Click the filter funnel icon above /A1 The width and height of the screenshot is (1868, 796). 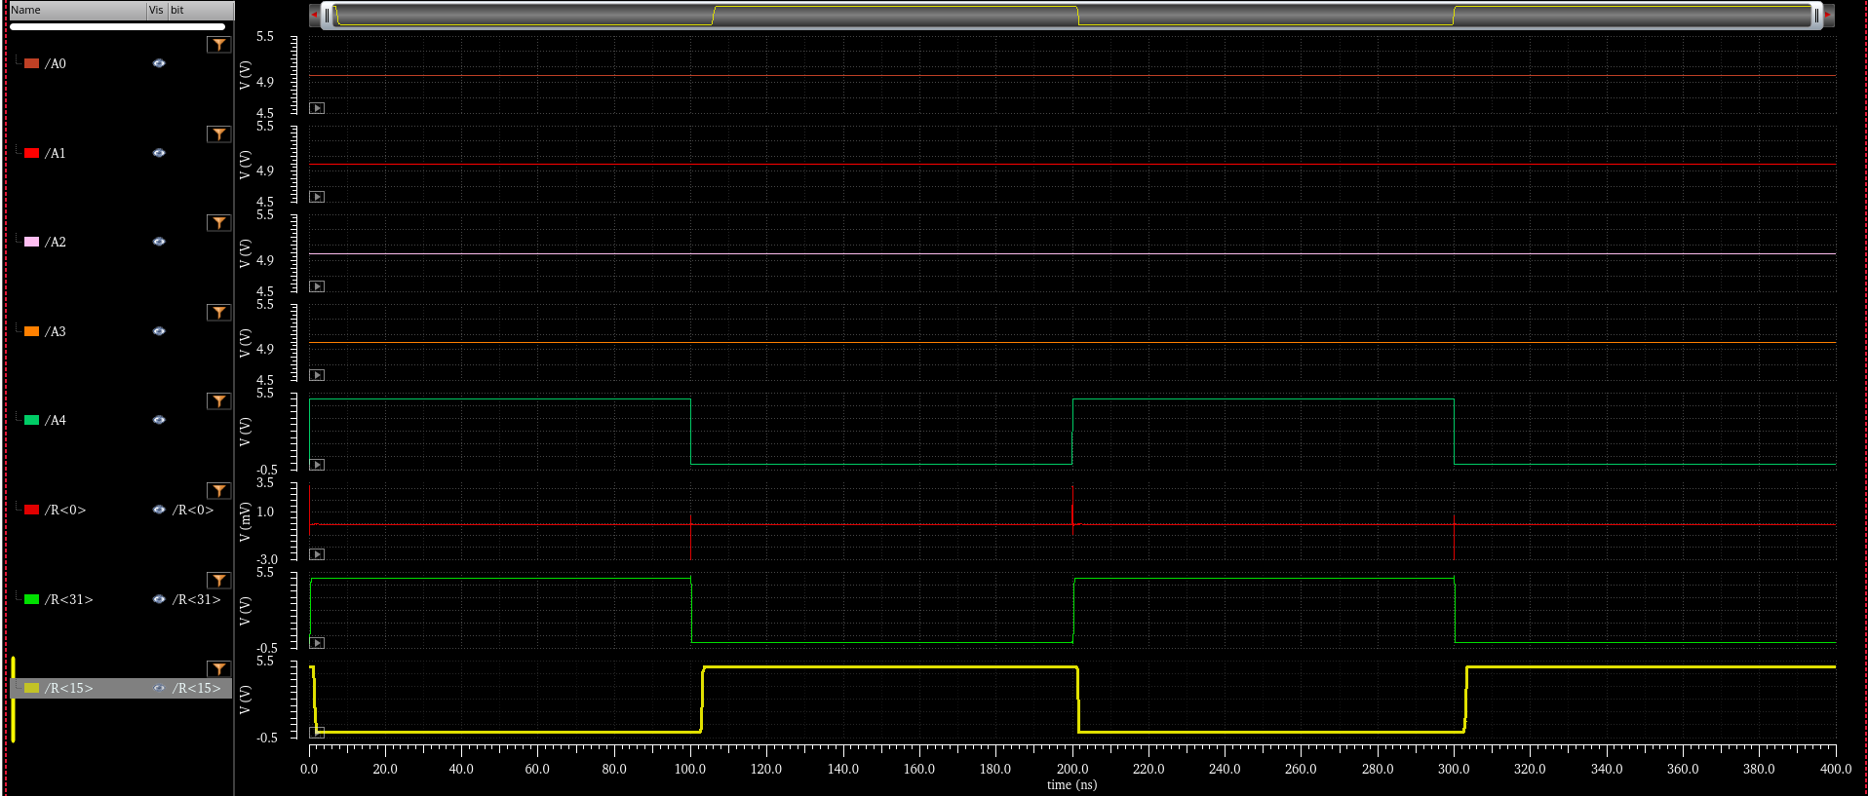pyautogui.click(x=218, y=134)
